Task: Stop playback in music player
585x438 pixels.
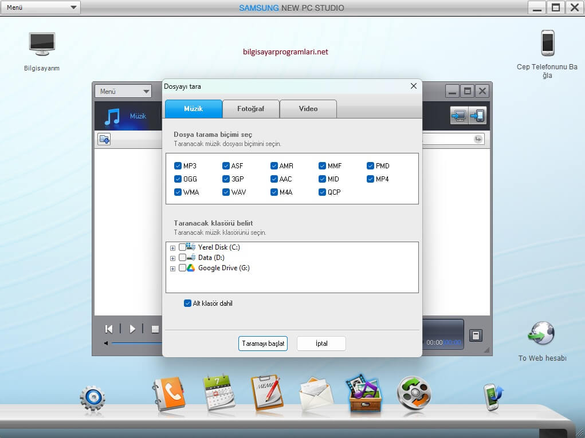Action: click(x=155, y=329)
